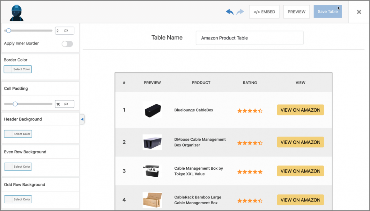Toggle the Apply Inner Border switch

[67, 44]
